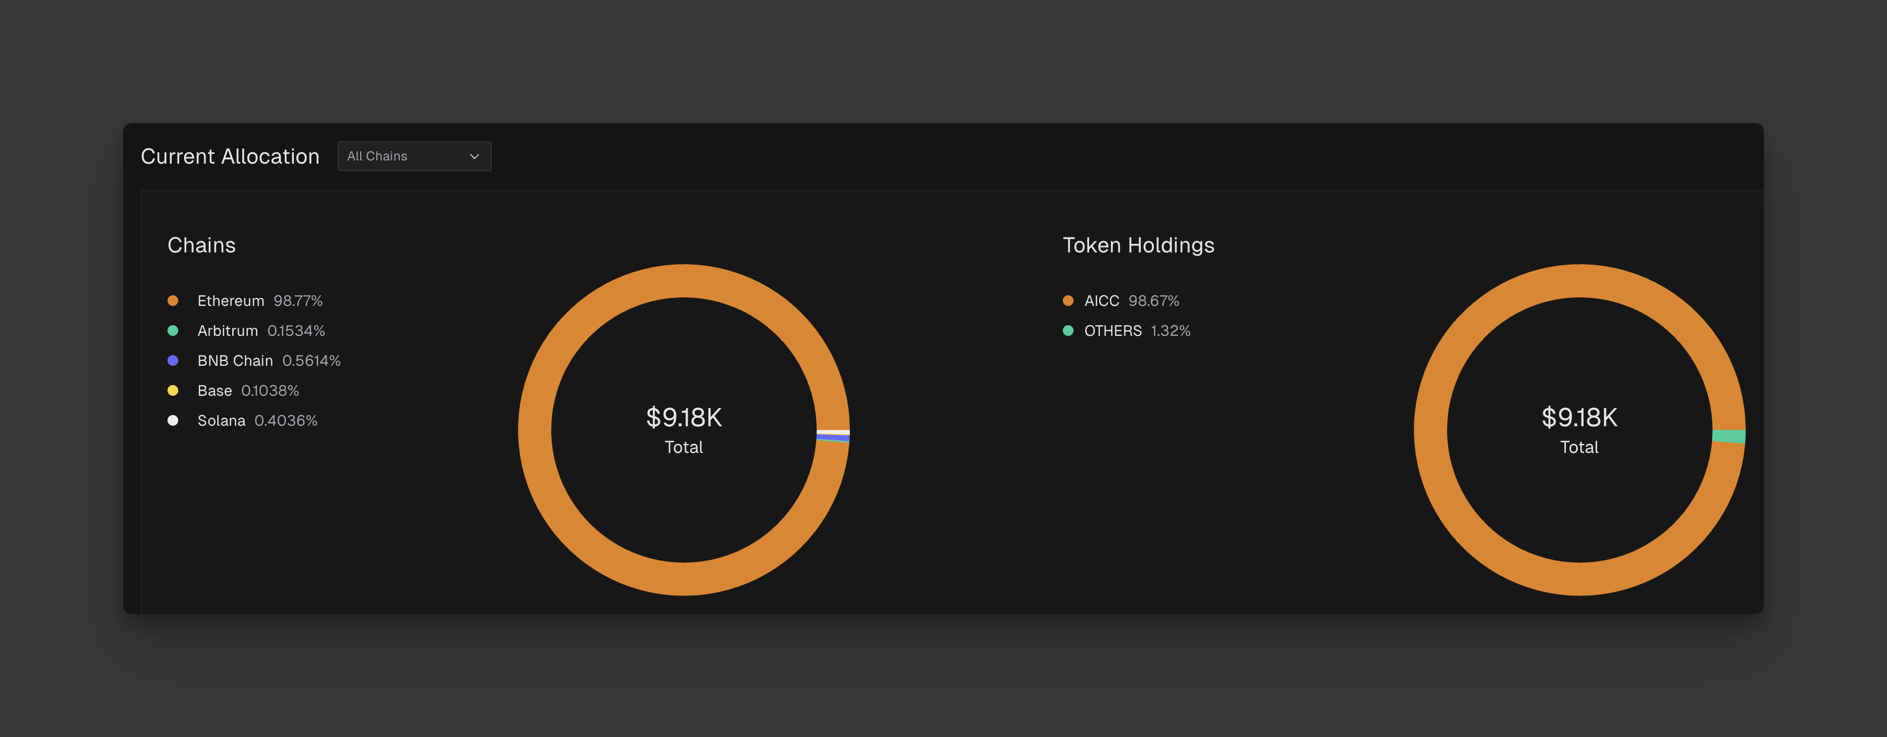Click the green OTHERS slice in token donut
This screenshot has width=1887, height=737.
[x=1729, y=436]
